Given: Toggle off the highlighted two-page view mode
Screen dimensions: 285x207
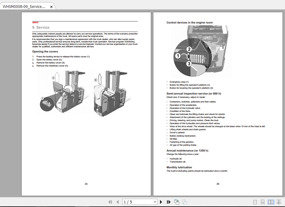Looking at the screenshot, I should tap(271, 202).
